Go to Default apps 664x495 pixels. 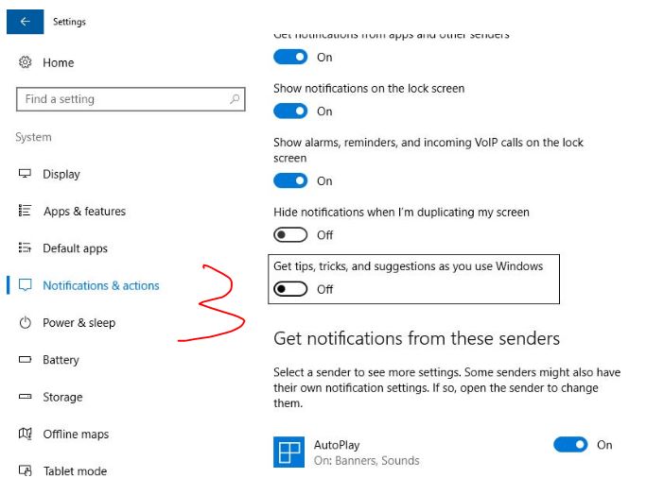[x=76, y=248]
